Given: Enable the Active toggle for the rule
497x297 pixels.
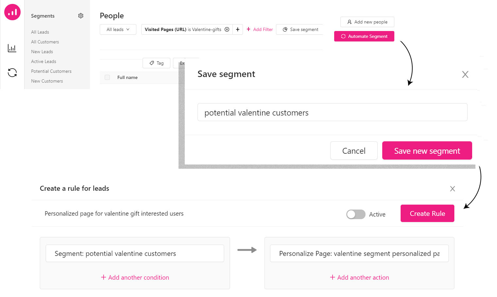Looking at the screenshot, I should [356, 214].
